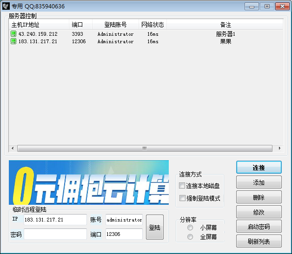Open 启动密码 settings button

click(259, 227)
